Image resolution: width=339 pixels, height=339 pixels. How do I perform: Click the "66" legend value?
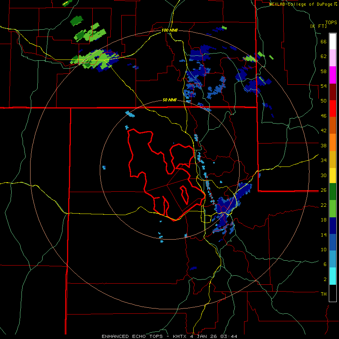pos(324,42)
